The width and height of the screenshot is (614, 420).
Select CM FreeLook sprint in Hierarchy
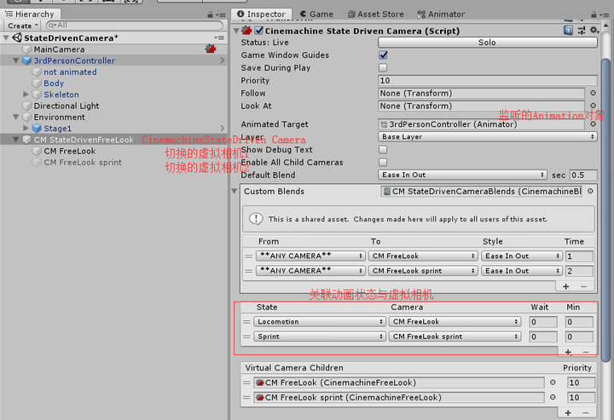[83, 162]
